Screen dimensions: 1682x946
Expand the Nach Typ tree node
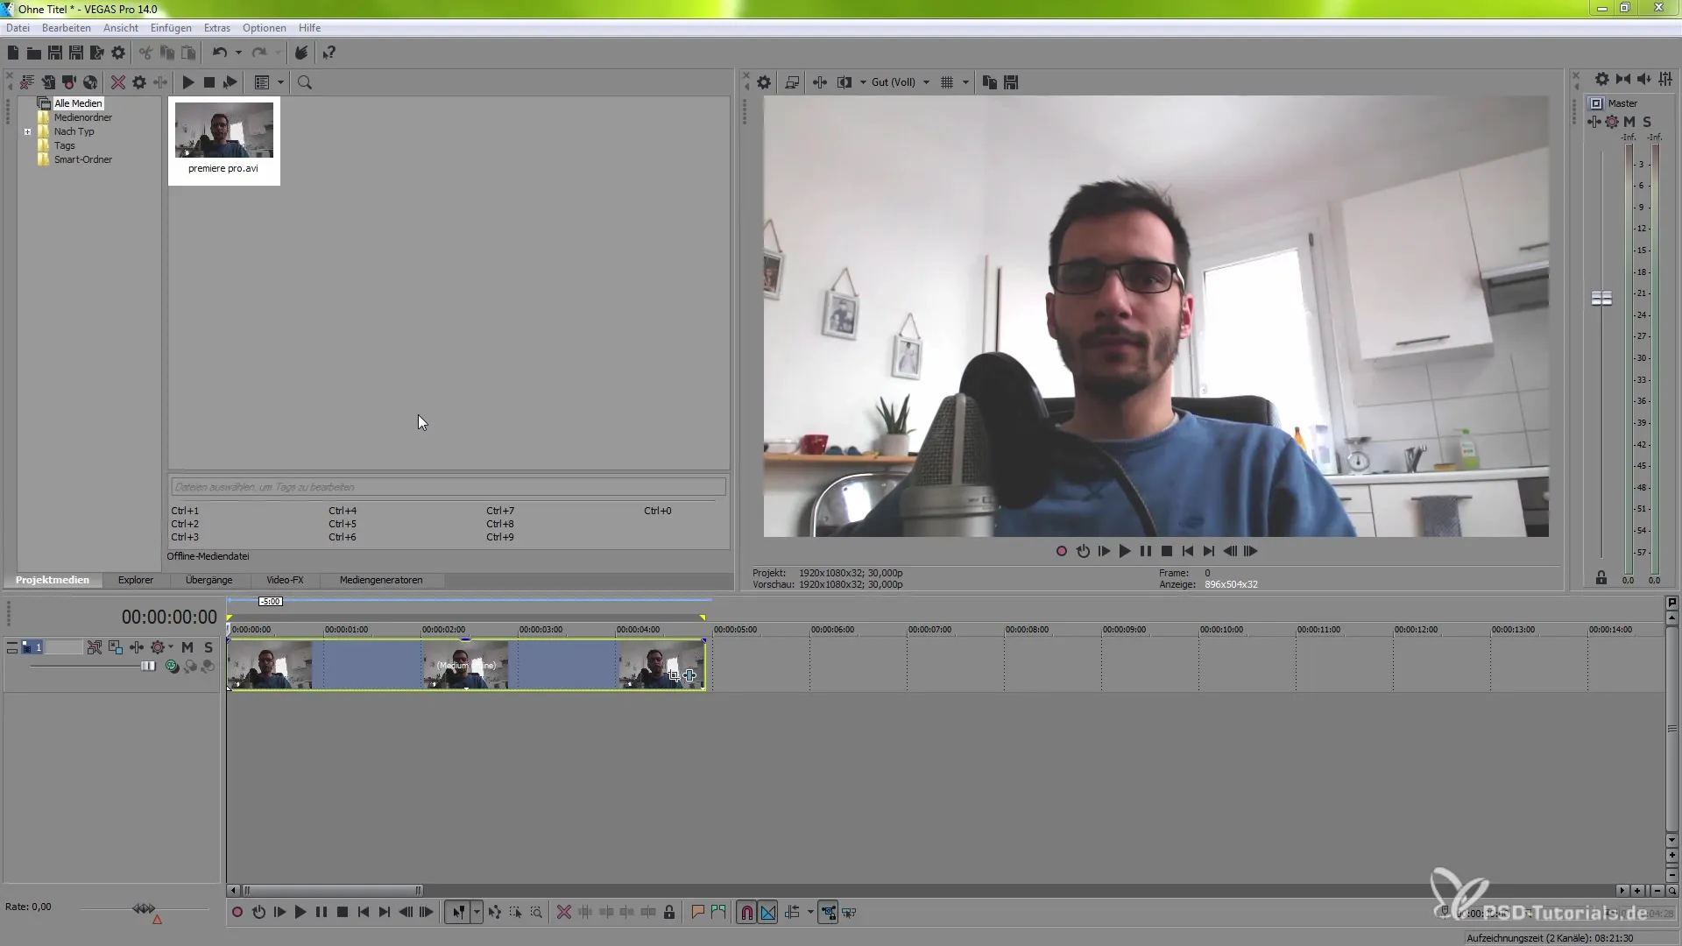click(x=28, y=132)
